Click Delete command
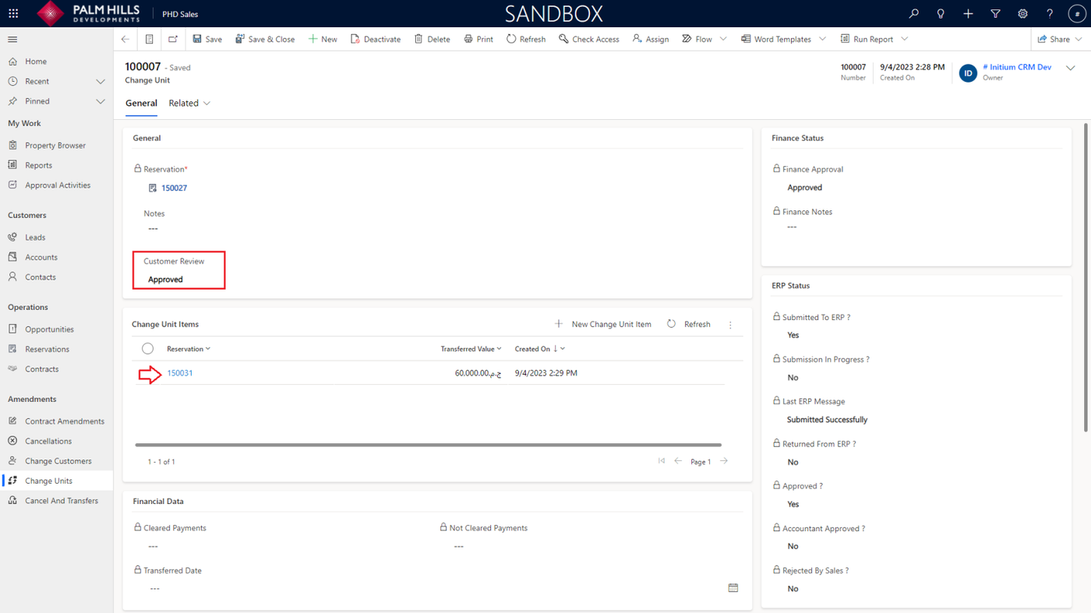This screenshot has width=1091, height=613. tap(432, 39)
